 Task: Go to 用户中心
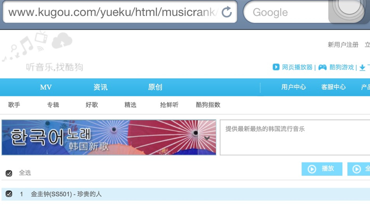[293, 87]
